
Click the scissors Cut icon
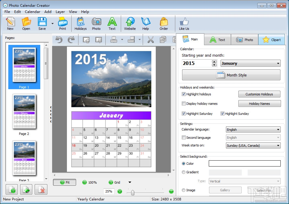click(x=150, y=40)
